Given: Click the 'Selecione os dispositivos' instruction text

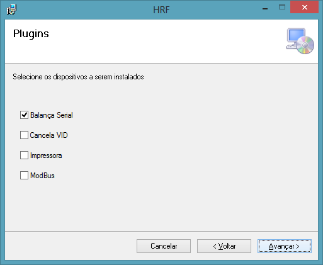Looking at the screenshot, I should pos(78,77).
